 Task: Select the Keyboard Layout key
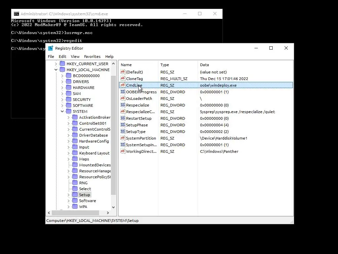point(94,153)
